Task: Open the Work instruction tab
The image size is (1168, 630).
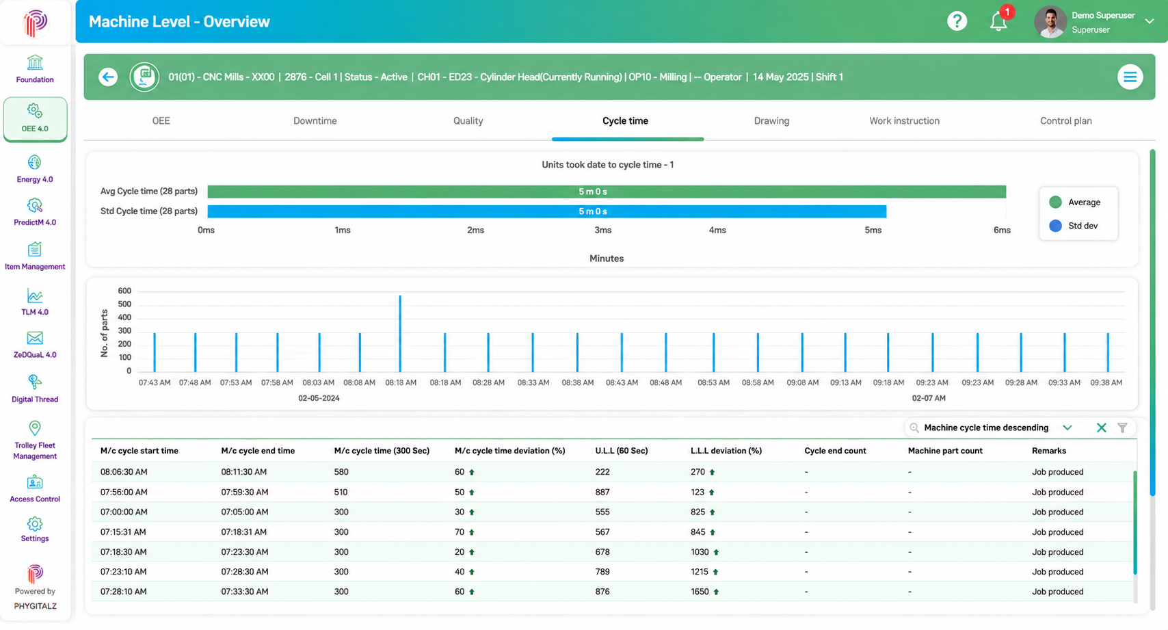Action: [904, 121]
